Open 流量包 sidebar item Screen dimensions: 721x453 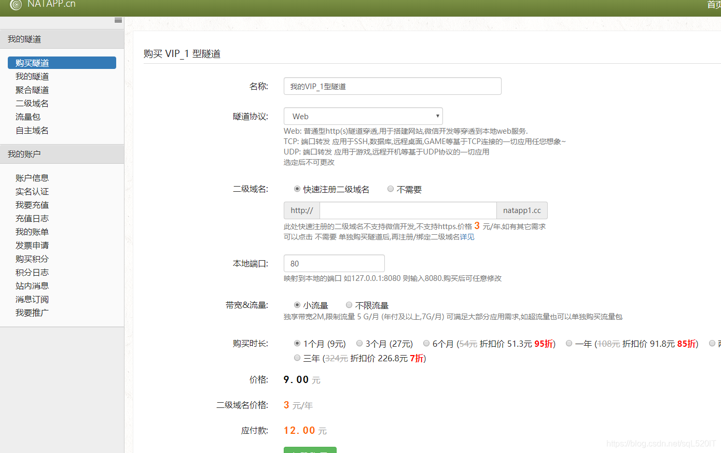click(x=28, y=117)
